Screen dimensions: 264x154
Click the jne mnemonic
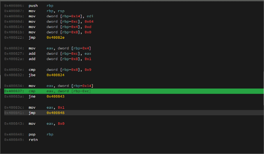32,96
